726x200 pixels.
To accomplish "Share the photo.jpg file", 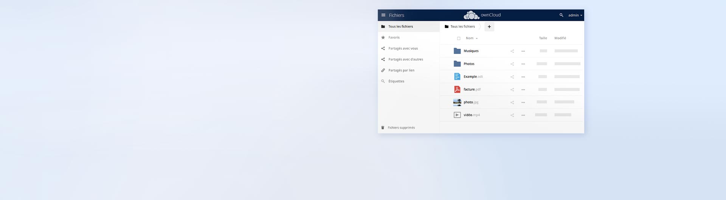I will coord(512,102).
